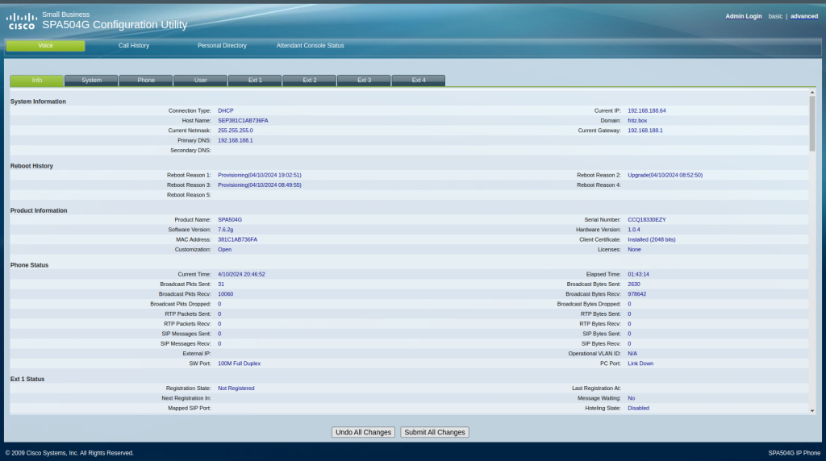Click the PC Port value Link Down
The width and height of the screenshot is (826, 461).
640,364
